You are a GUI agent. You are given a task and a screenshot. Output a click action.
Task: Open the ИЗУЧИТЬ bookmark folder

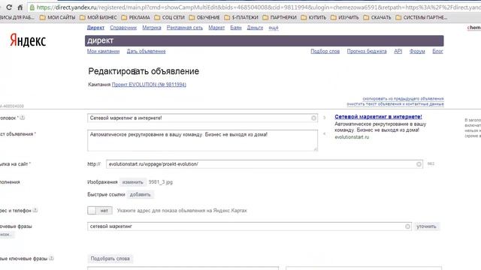tap(345, 18)
